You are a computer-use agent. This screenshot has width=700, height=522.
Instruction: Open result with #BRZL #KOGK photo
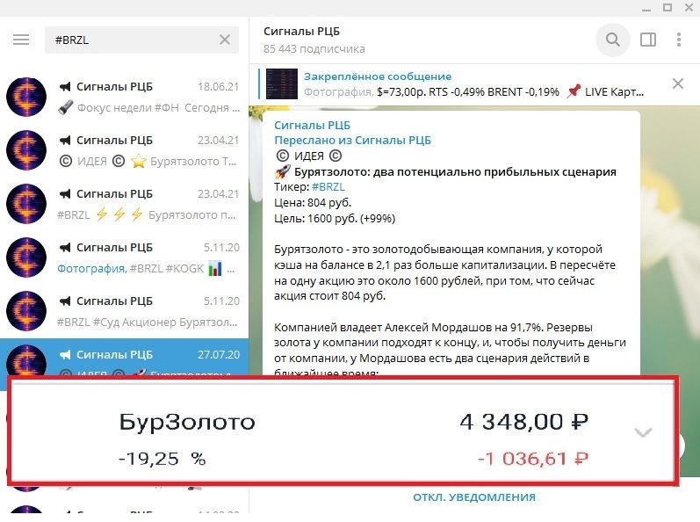point(124,257)
